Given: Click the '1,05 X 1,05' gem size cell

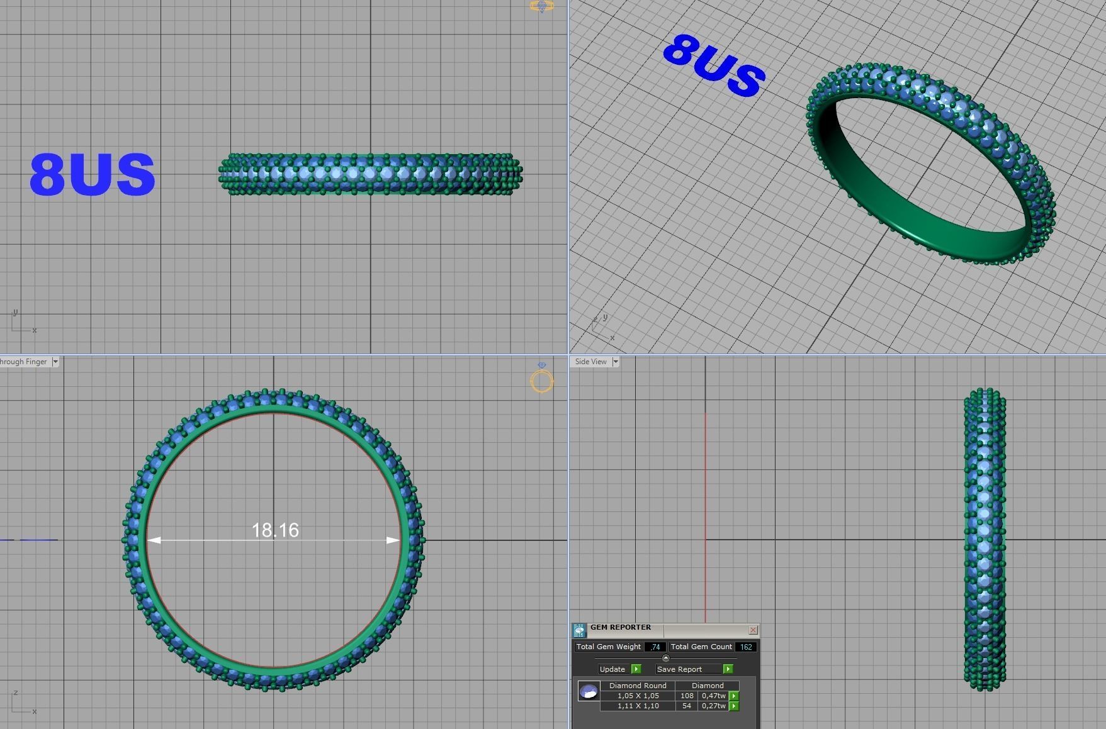Looking at the screenshot, I should point(638,696).
